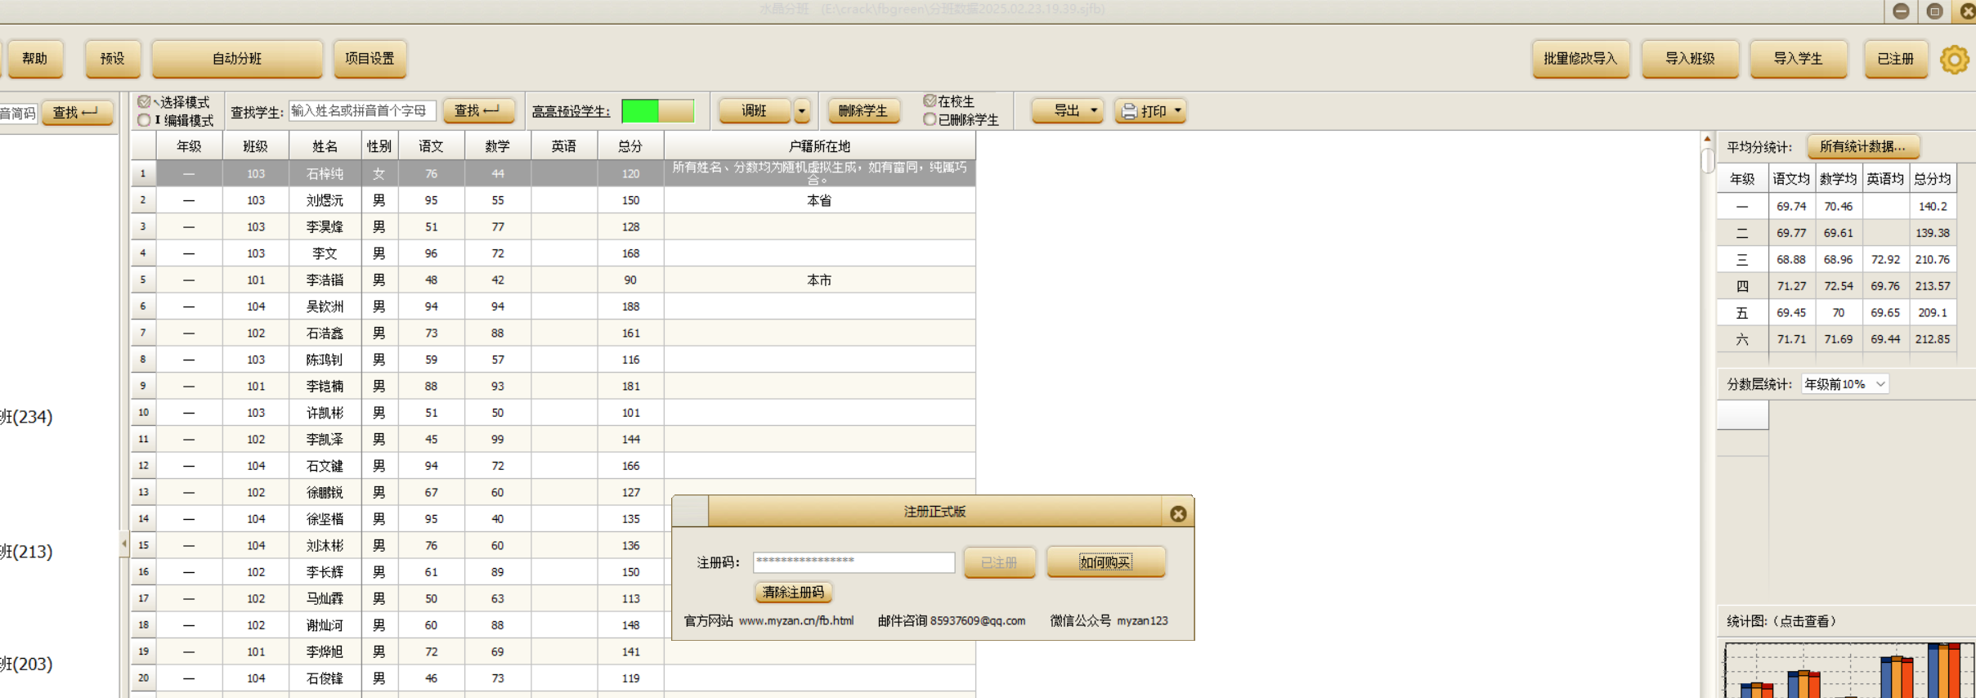Click the 查找 button next to student search
Image resolution: width=1976 pixels, height=698 pixels.
(477, 111)
